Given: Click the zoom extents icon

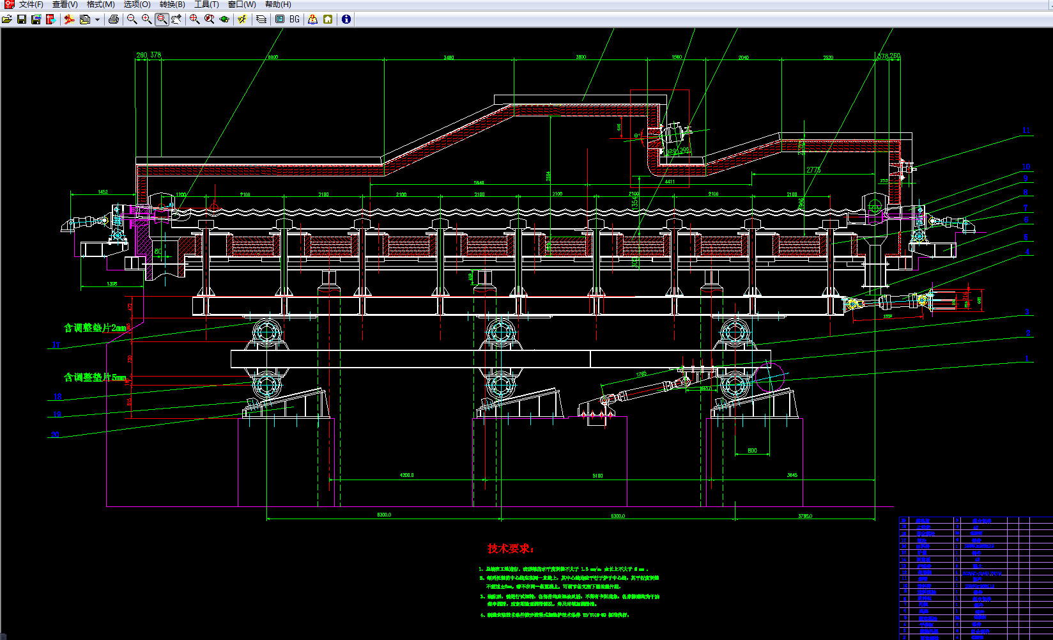Looking at the screenshot, I should (195, 19).
